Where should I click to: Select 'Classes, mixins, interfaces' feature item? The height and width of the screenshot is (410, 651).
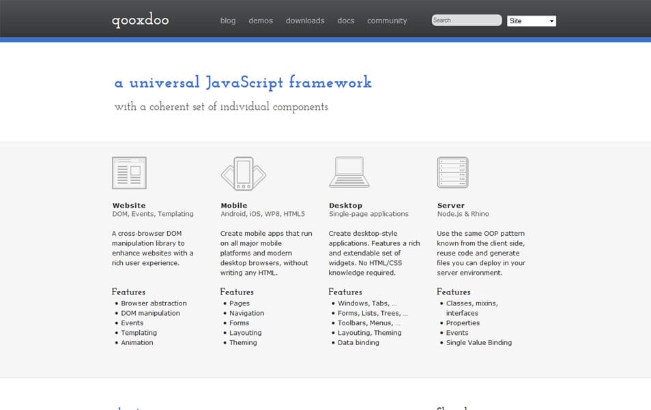tap(472, 308)
